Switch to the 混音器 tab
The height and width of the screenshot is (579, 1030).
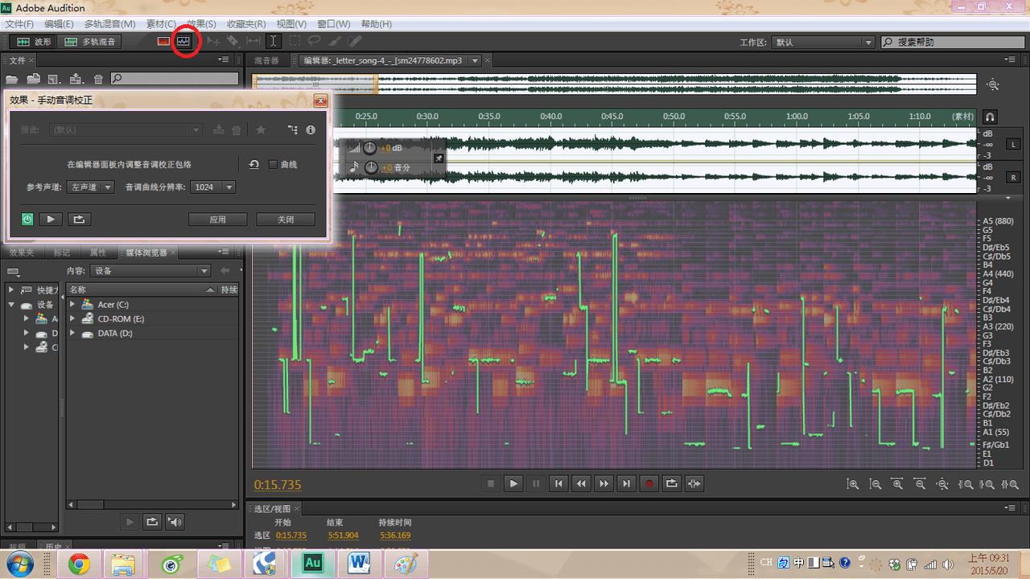click(x=266, y=60)
